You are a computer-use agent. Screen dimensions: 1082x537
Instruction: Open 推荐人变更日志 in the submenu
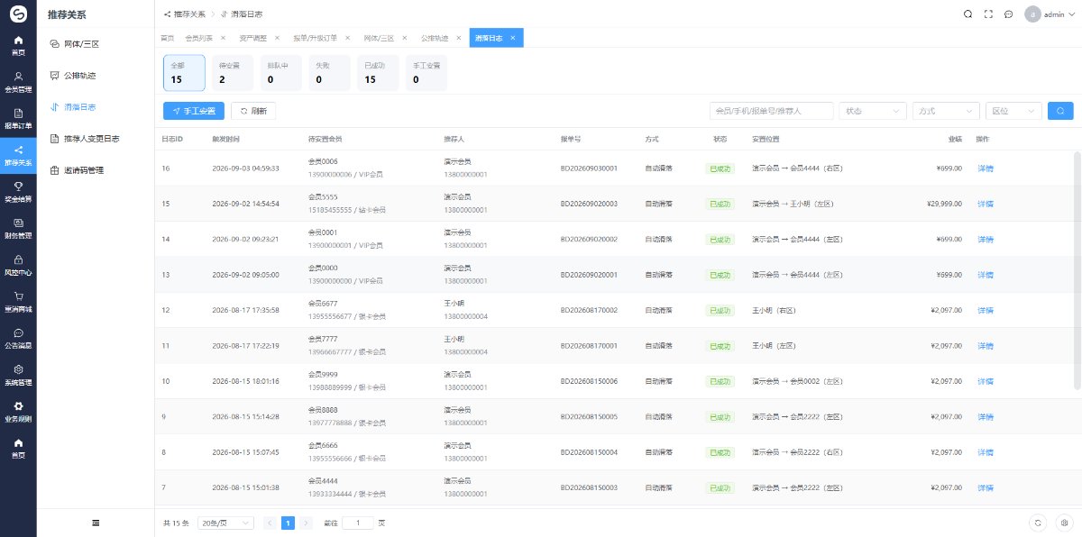click(x=91, y=139)
